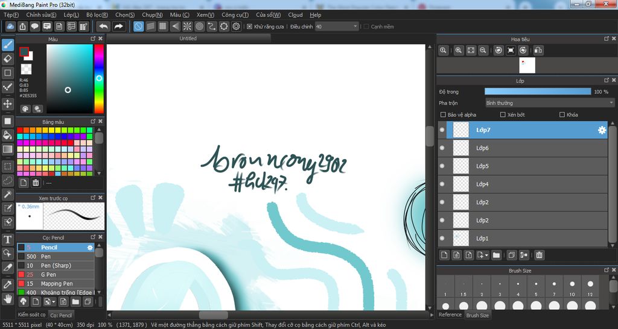This screenshot has width=618, height=329.
Task: Select the Text tool
Action: (8, 239)
